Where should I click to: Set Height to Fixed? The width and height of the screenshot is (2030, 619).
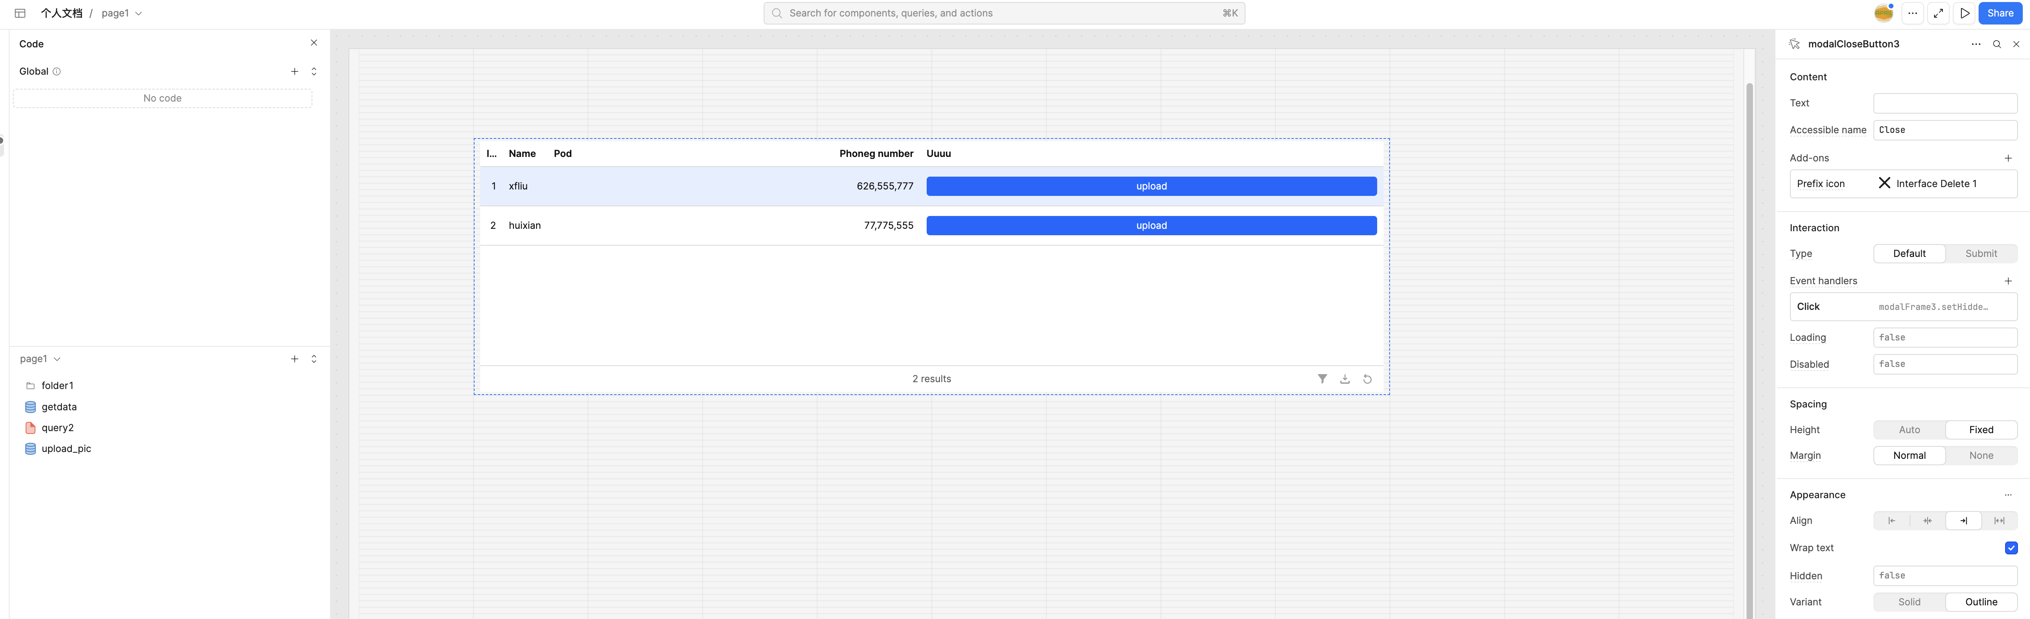point(1980,430)
